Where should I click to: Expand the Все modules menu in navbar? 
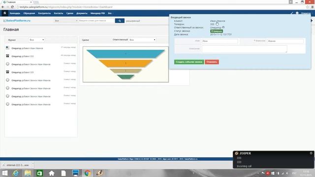point(110,13)
